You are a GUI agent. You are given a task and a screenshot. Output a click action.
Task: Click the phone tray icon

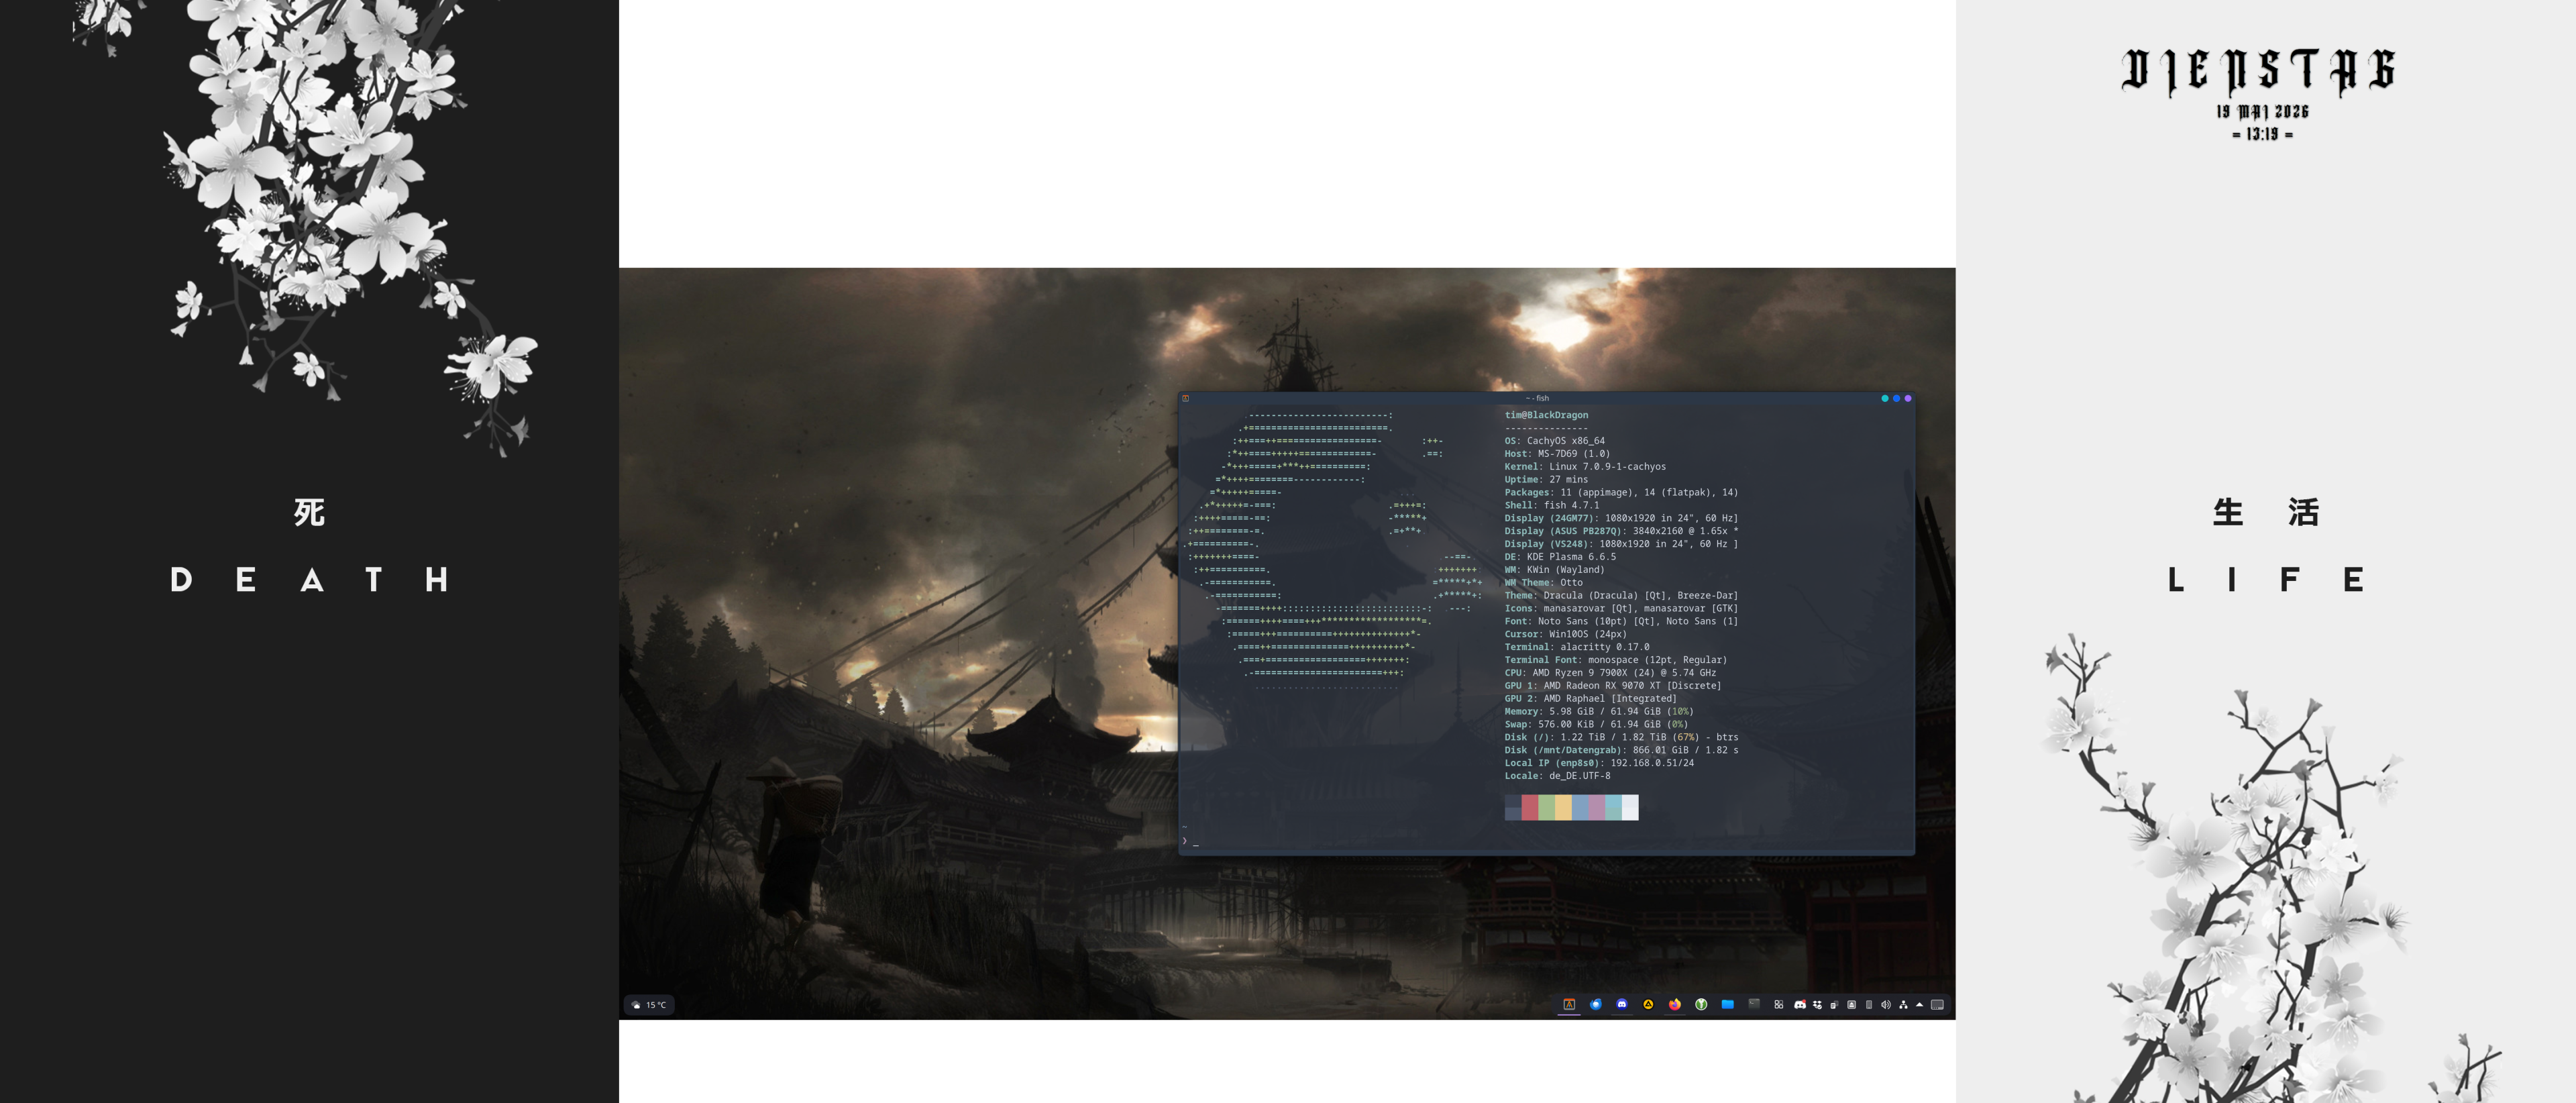[x=1869, y=1005]
